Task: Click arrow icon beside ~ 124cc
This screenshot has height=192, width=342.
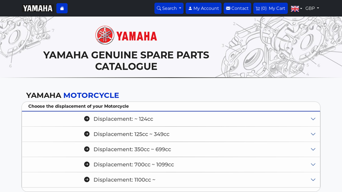Action: tap(87, 119)
